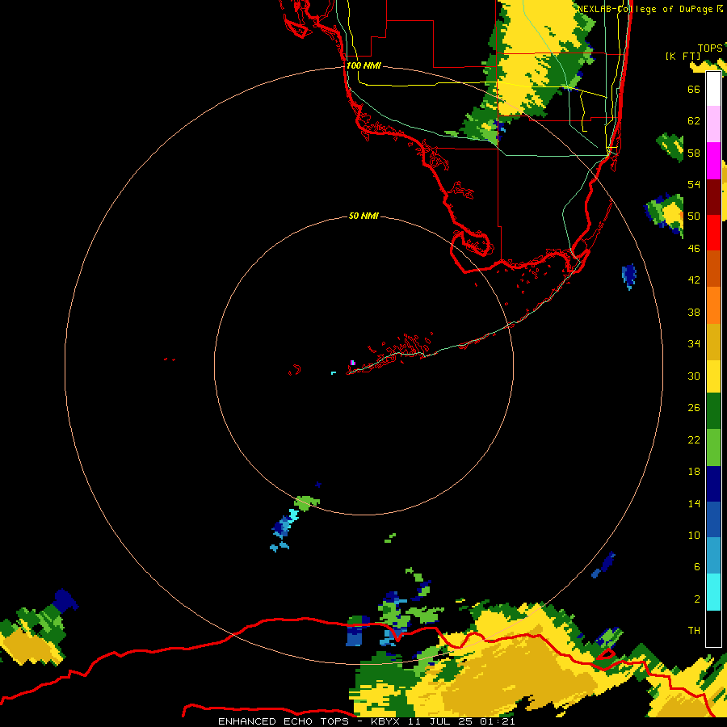The image size is (727, 727).
Task: Click the dark red 54 kft legend swatch
Action: pyautogui.click(x=713, y=197)
